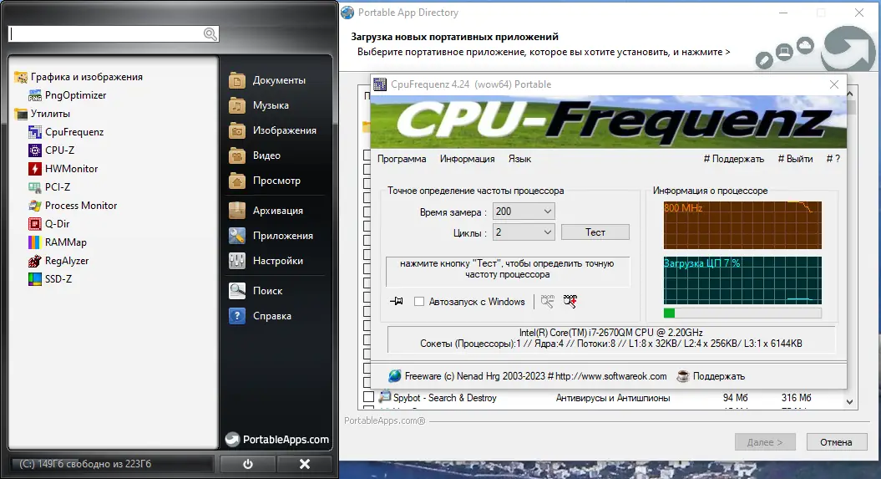Image resolution: width=881 pixels, height=479 pixels.
Task: Open the Архивация backup option
Action: click(266, 211)
